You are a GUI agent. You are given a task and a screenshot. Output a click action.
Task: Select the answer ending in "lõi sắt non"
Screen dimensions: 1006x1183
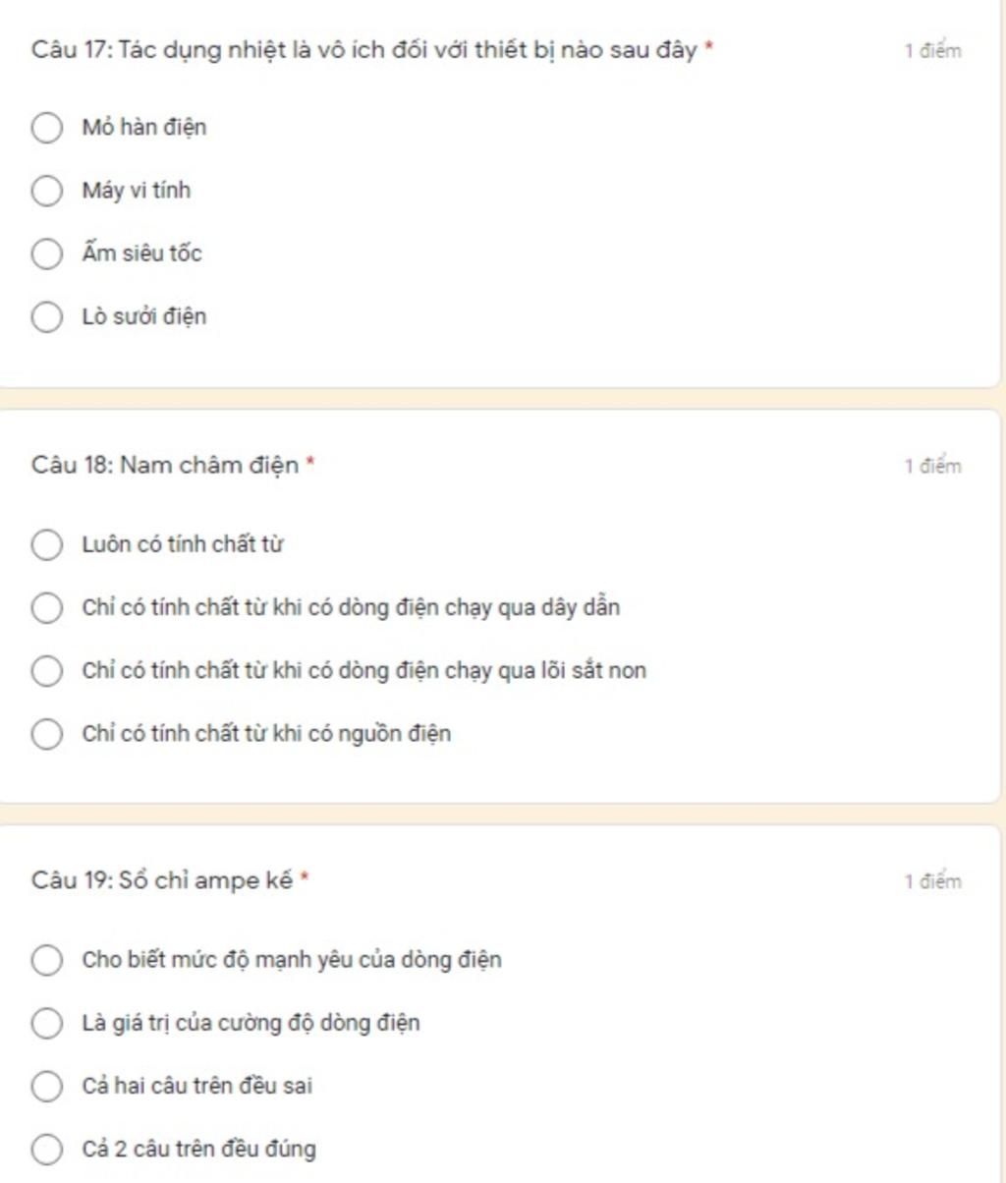coord(47,671)
